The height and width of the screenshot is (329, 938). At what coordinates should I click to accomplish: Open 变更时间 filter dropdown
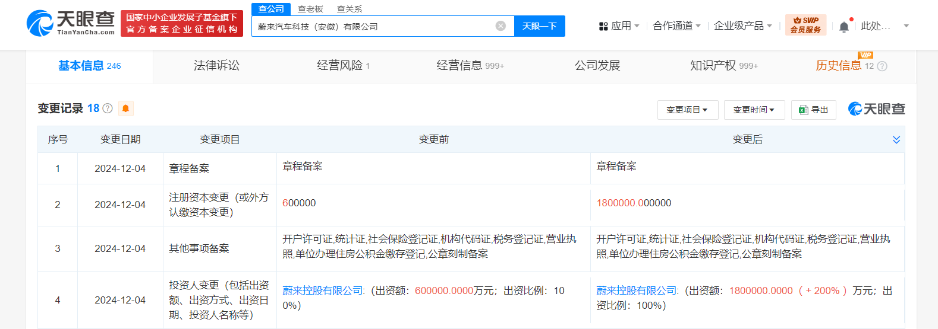(754, 110)
